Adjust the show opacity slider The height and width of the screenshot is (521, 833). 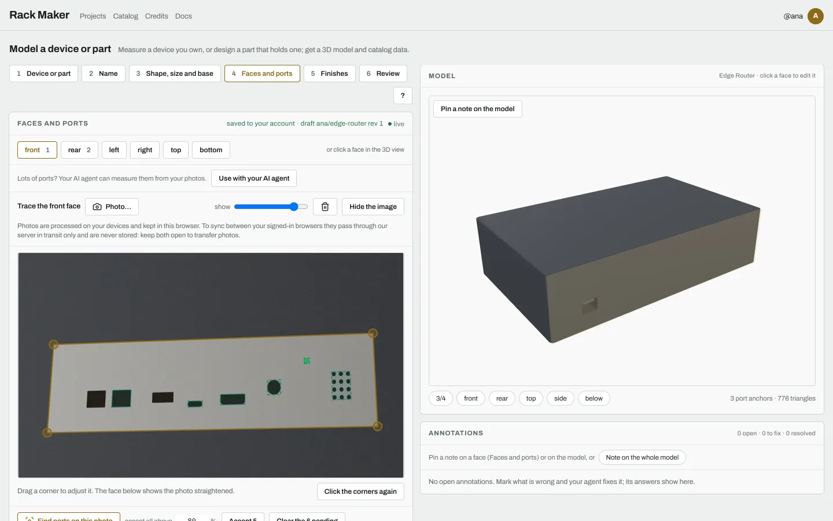(x=271, y=207)
